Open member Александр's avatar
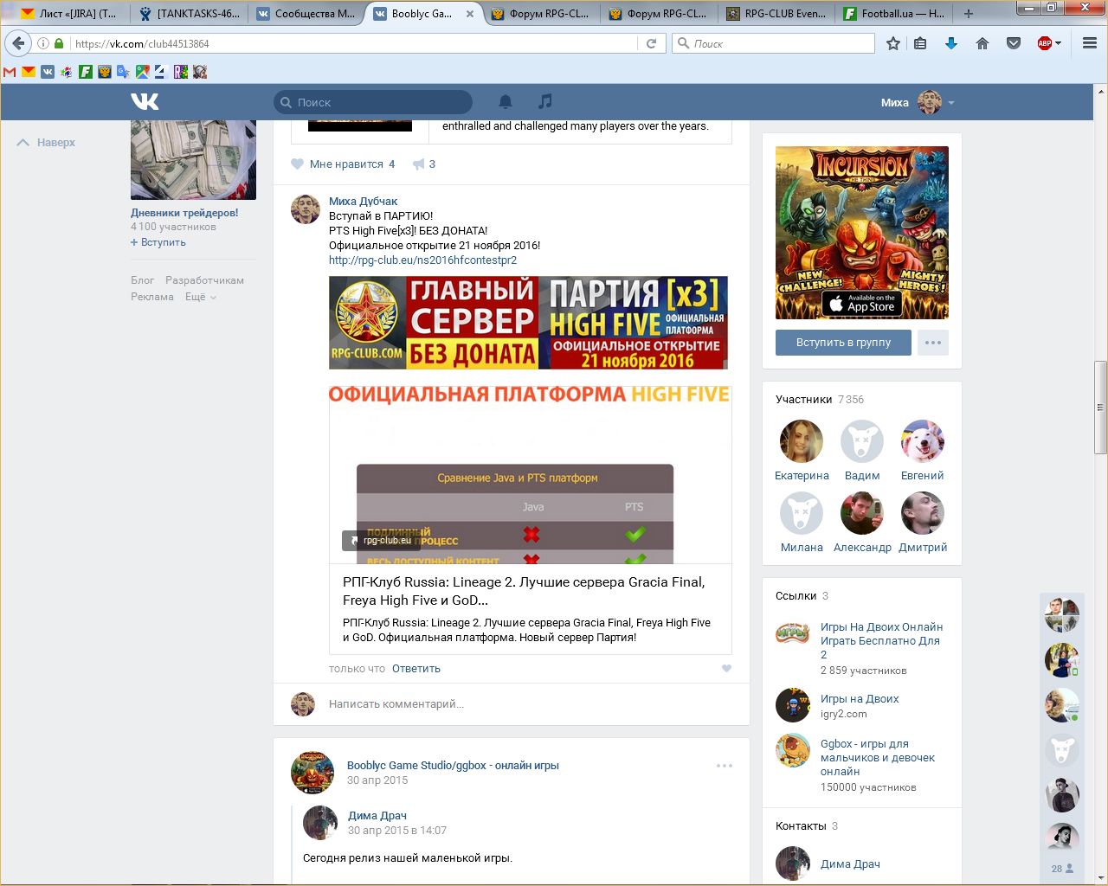Image resolution: width=1108 pixels, height=886 pixels. [862, 513]
